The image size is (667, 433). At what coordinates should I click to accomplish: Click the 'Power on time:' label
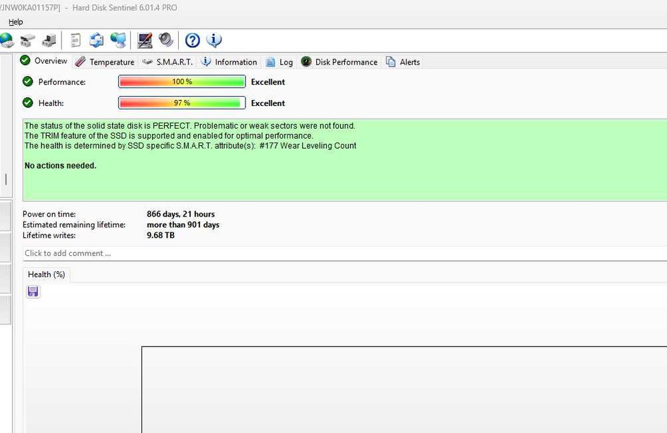[49, 214]
